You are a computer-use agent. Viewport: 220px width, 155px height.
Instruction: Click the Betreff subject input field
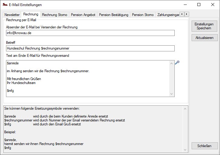[90, 48]
